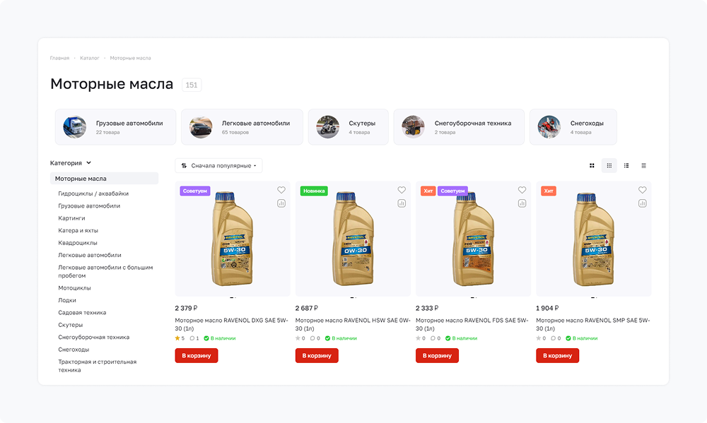
Task: Select Снегоуборочная техника in the sidebar
Action: click(94, 338)
